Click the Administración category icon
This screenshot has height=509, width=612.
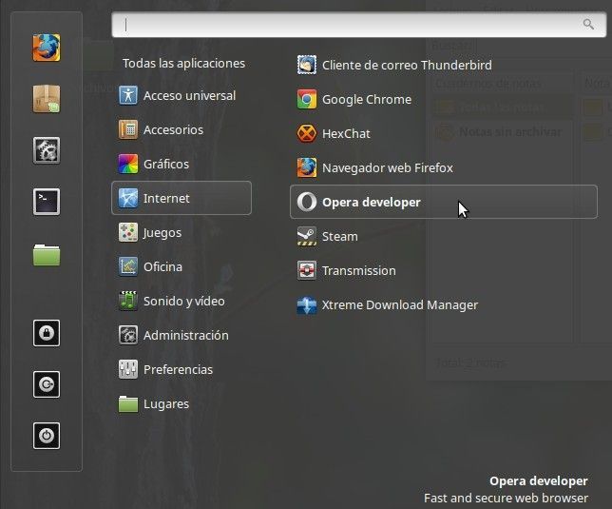pos(128,335)
